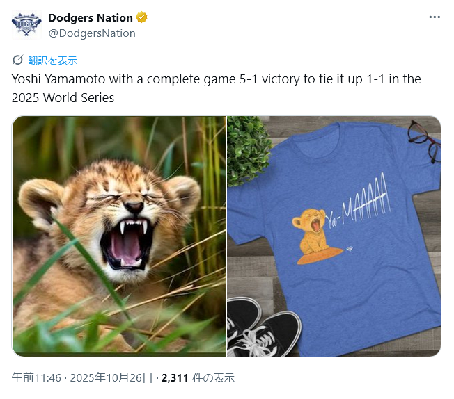The height and width of the screenshot is (399, 454).
Task: View the 2,311 件の表示 count
Action: pos(198,378)
